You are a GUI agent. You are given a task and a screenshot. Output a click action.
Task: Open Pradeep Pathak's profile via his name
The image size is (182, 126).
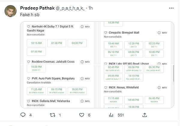point(37,8)
